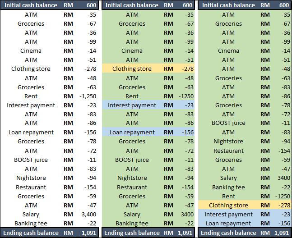
Task: Select the Cinema cell in the first table
Action: (31, 51)
